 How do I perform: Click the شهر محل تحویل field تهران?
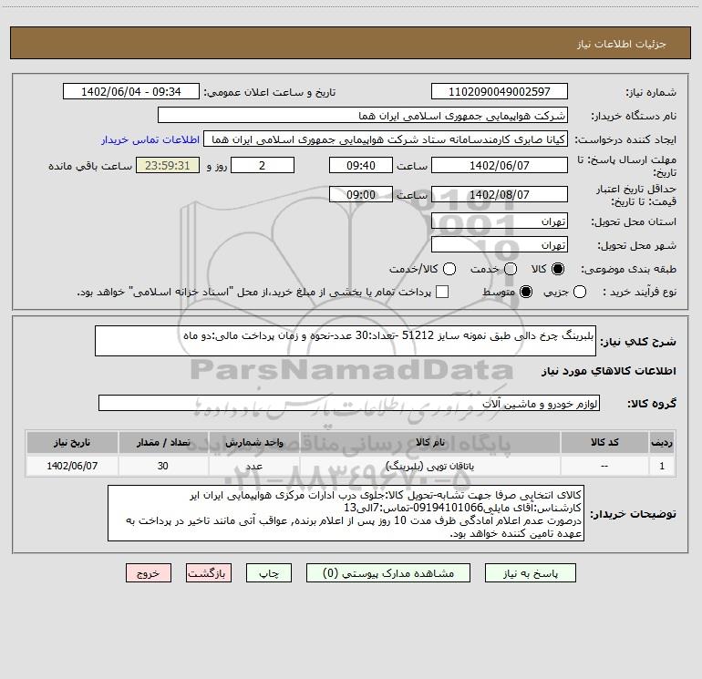(500, 245)
